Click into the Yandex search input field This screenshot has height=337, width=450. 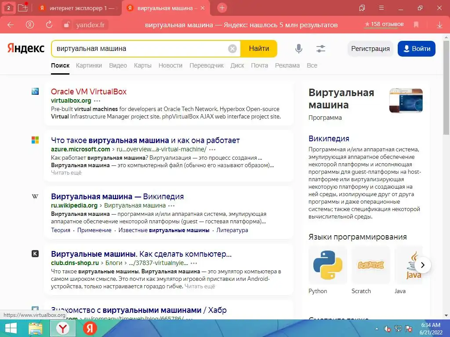click(x=141, y=49)
